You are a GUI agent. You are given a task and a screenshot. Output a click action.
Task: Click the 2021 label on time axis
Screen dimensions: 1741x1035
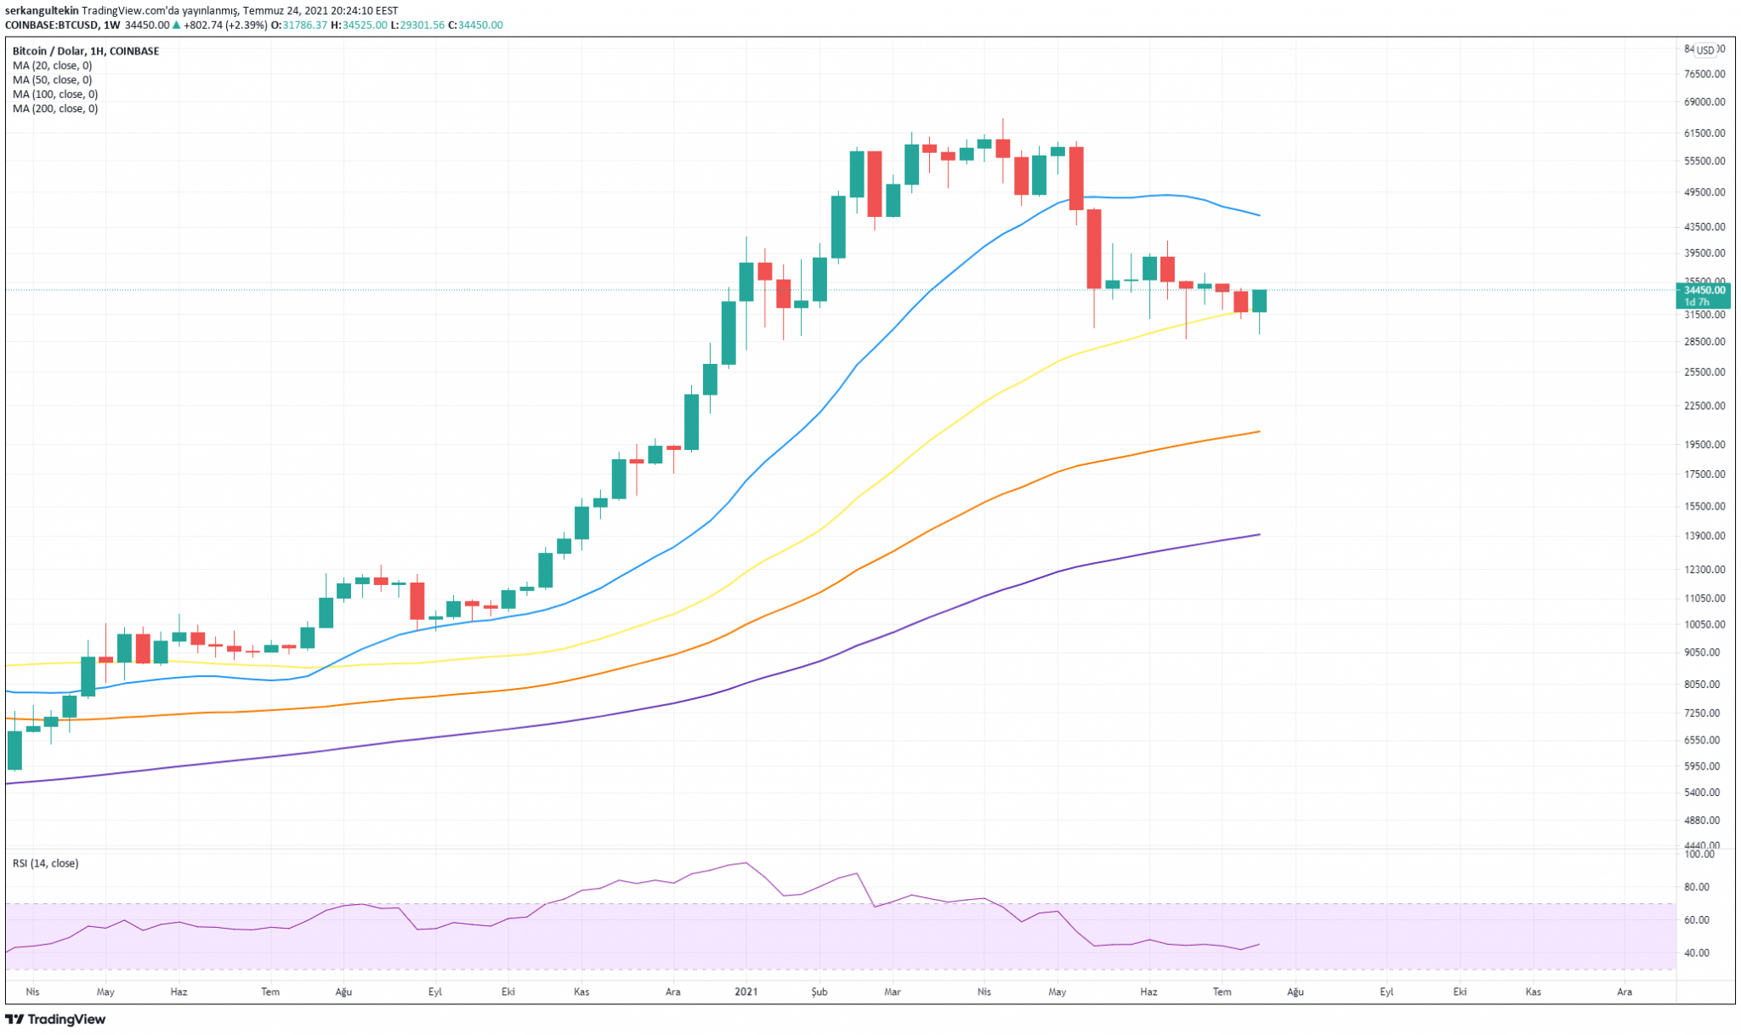746,992
